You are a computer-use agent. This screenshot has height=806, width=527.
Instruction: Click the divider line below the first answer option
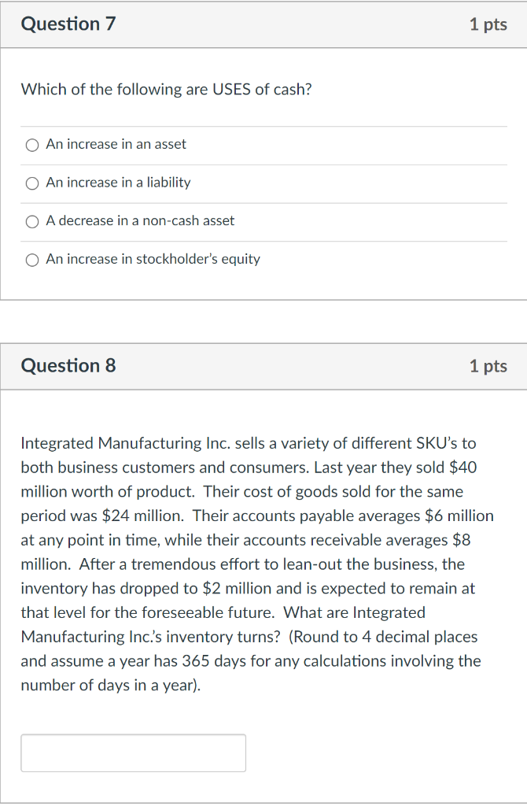pyautogui.click(x=263, y=164)
